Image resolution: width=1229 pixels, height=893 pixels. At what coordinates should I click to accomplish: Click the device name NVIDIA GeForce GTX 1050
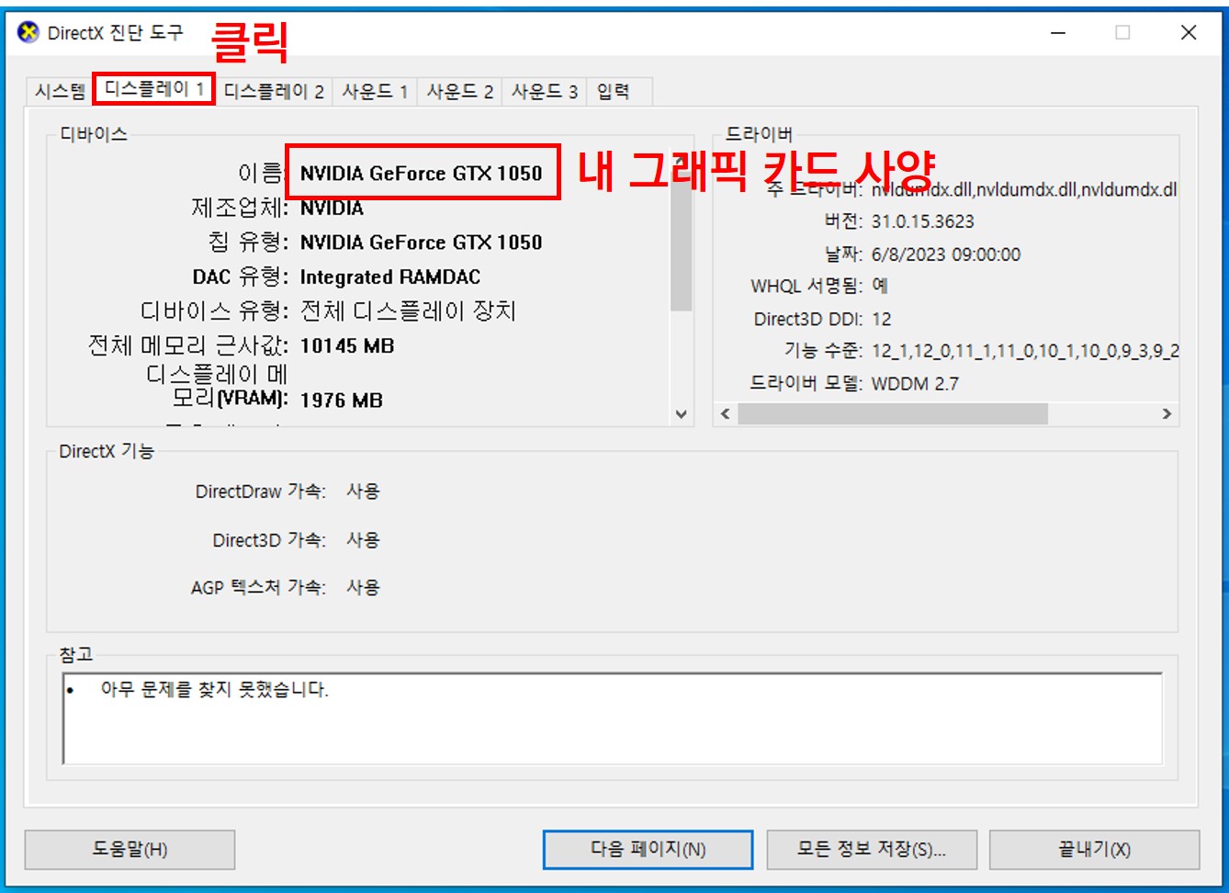coord(422,173)
